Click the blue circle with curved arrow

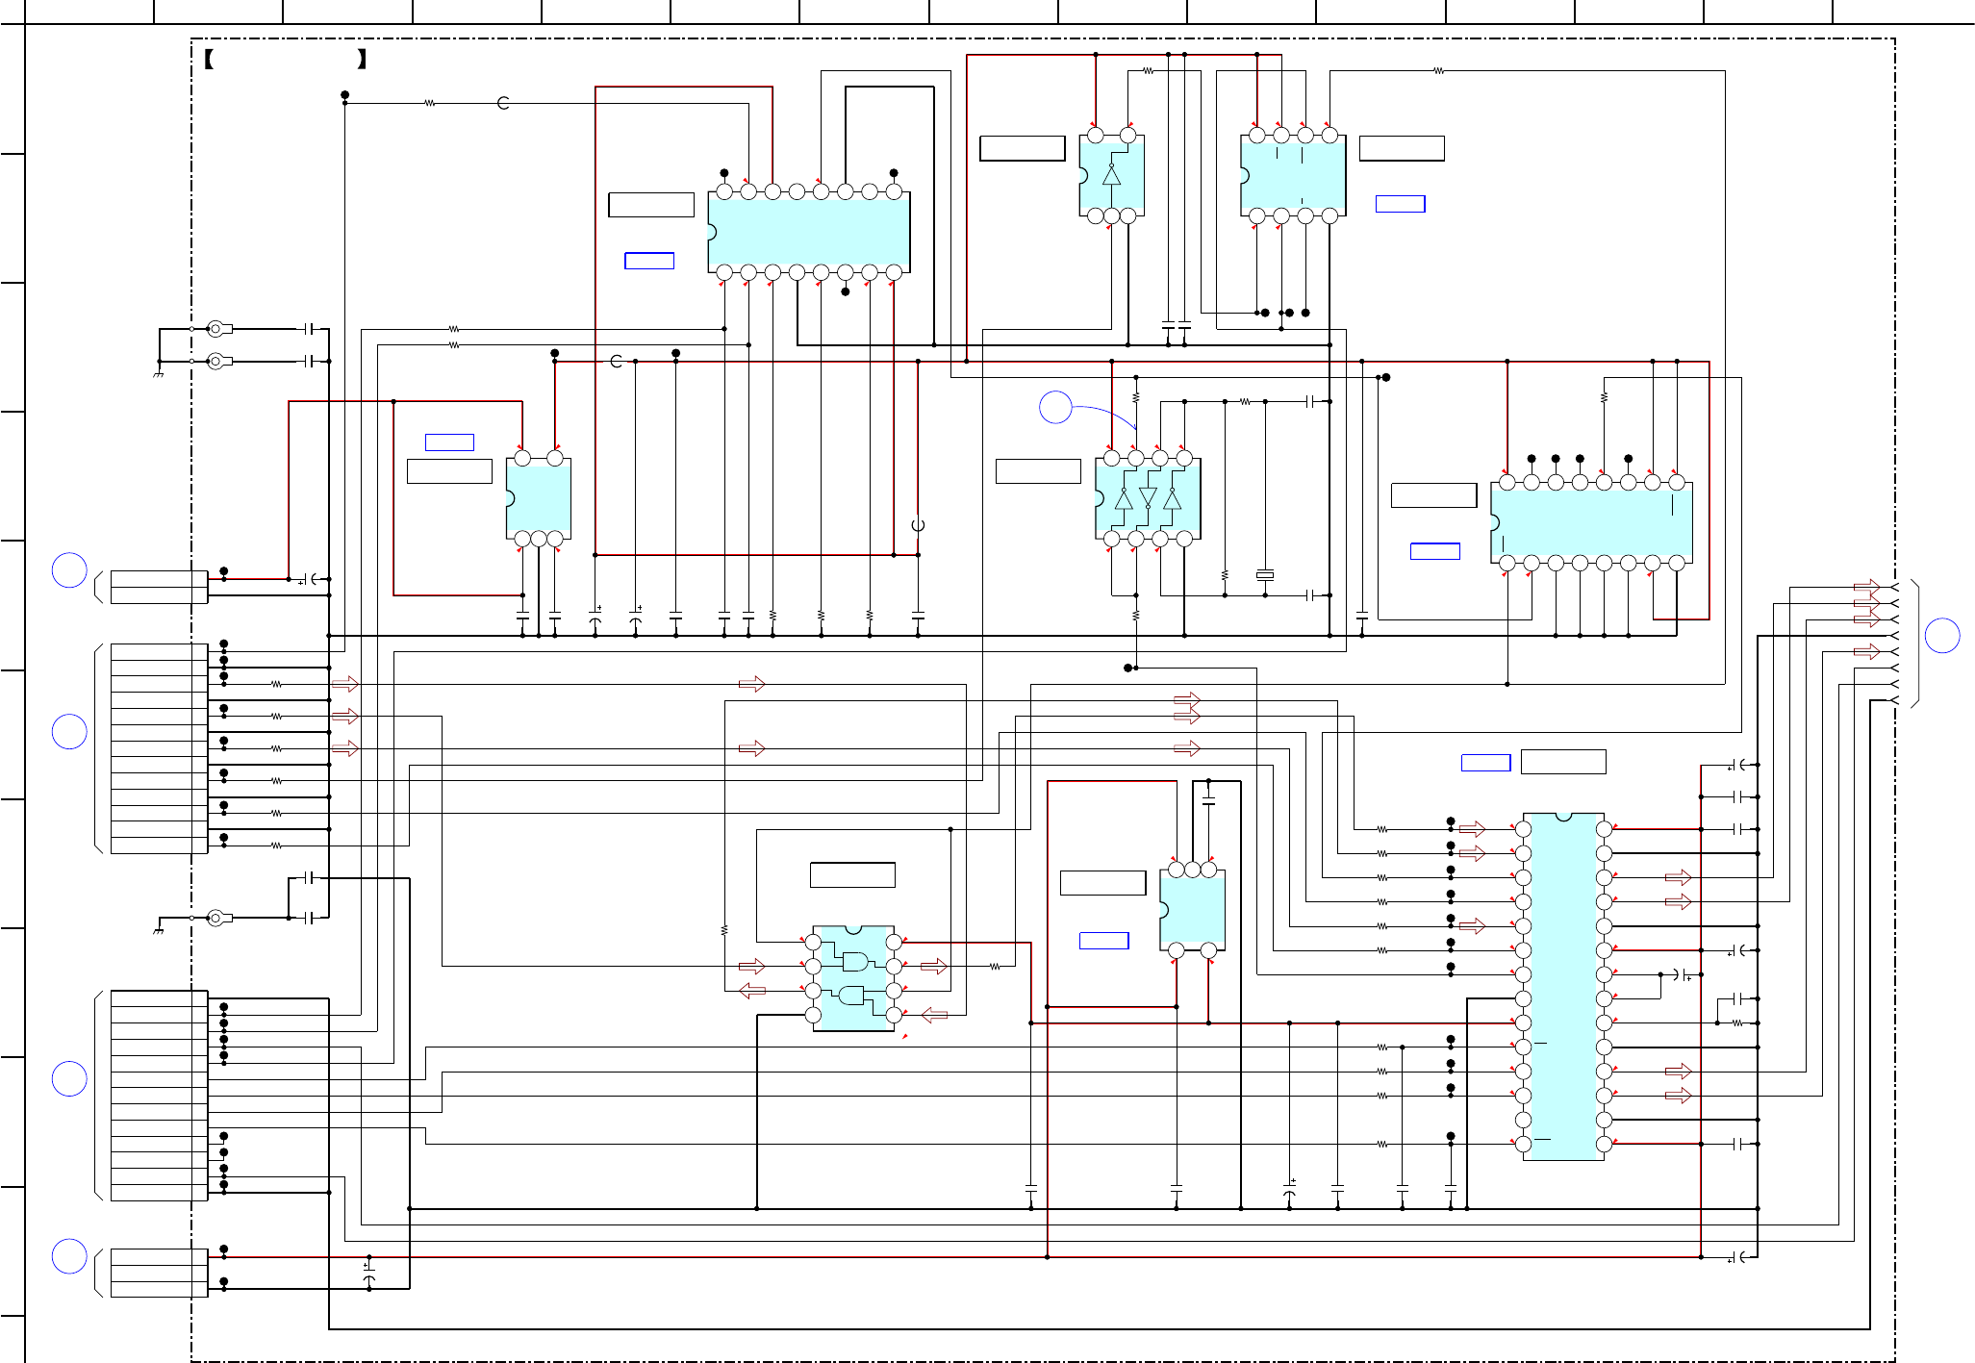pyautogui.click(x=1055, y=407)
